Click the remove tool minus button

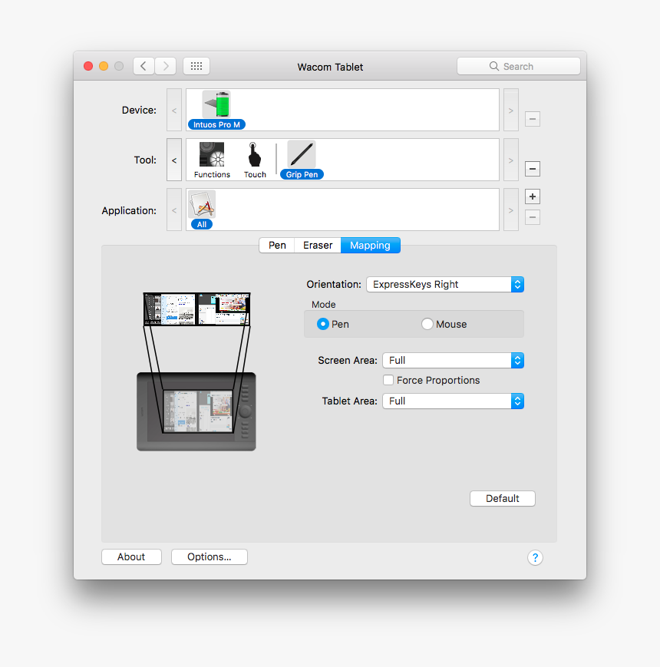[x=532, y=169]
